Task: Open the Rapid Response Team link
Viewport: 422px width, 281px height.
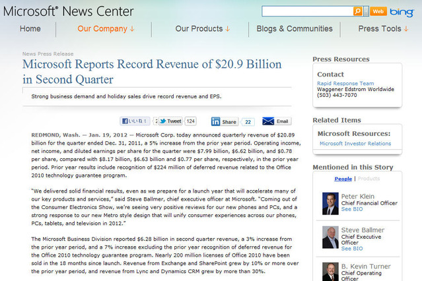Action: click(345, 83)
